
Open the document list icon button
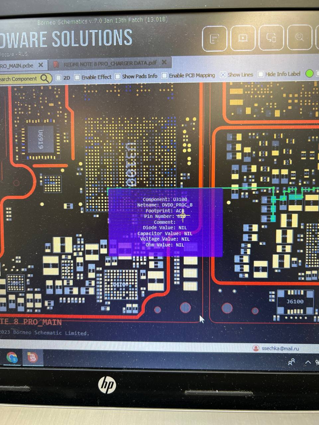(x=214, y=39)
